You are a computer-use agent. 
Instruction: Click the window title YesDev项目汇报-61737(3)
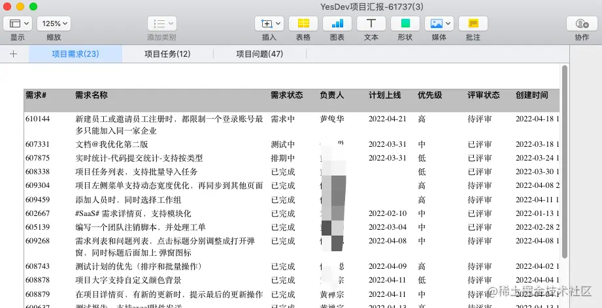click(372, 7)
